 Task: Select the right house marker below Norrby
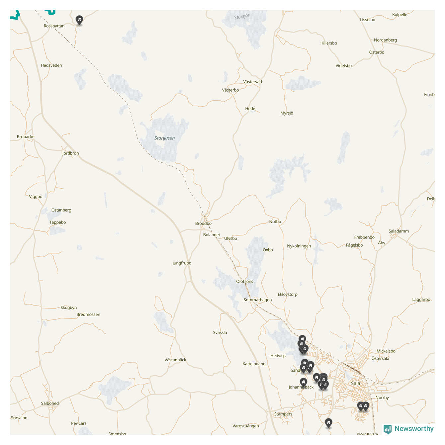[x=366, y=406]
